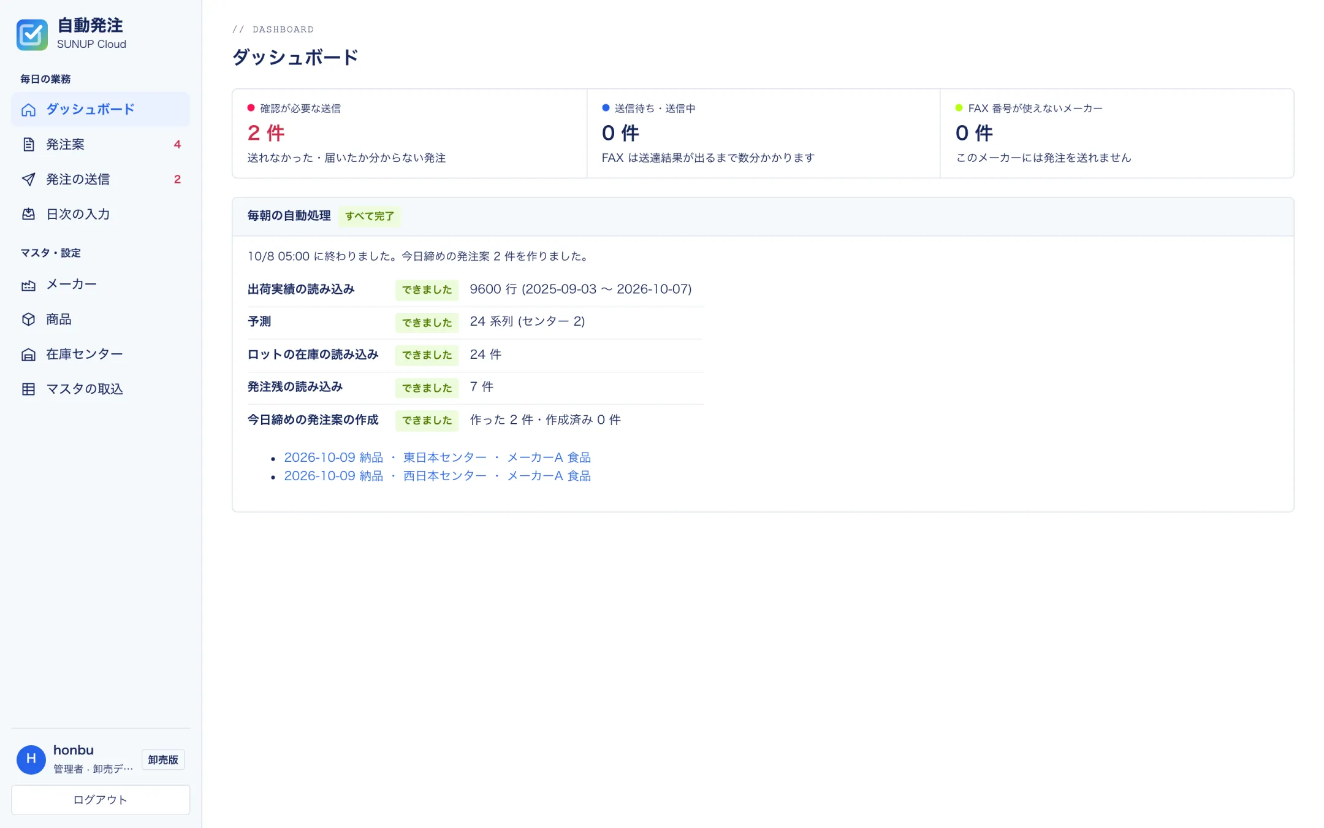The width and height of the screenshot is (1324, 828).
Task: Click the honbu username text
Action: point(74,750)
